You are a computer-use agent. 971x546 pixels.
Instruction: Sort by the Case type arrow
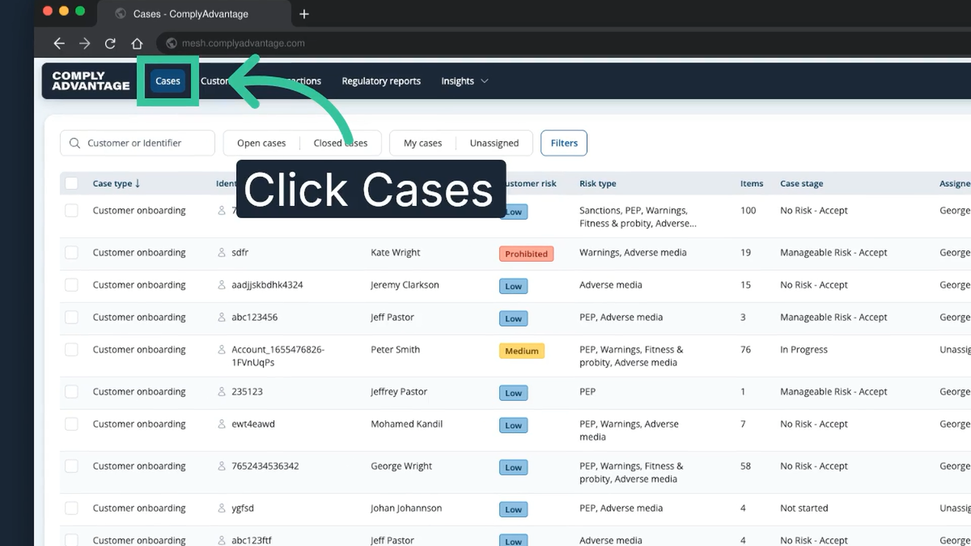click(x=138, y=184)
